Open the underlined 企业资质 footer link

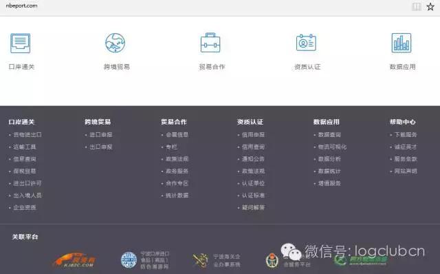(25, 207)
